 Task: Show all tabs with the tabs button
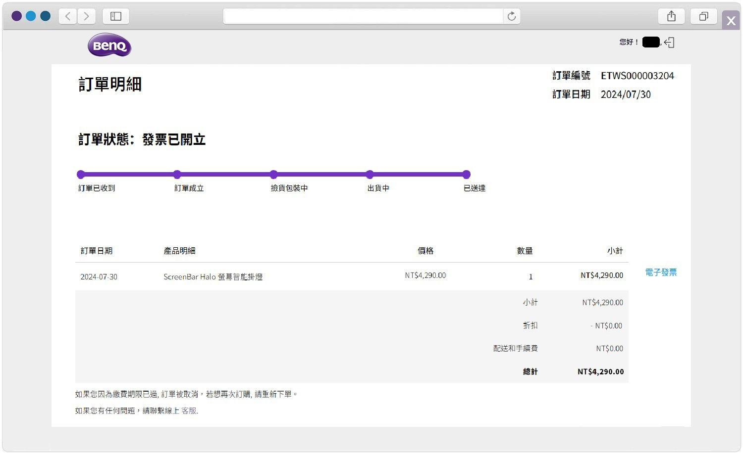[x=703, y=16]
